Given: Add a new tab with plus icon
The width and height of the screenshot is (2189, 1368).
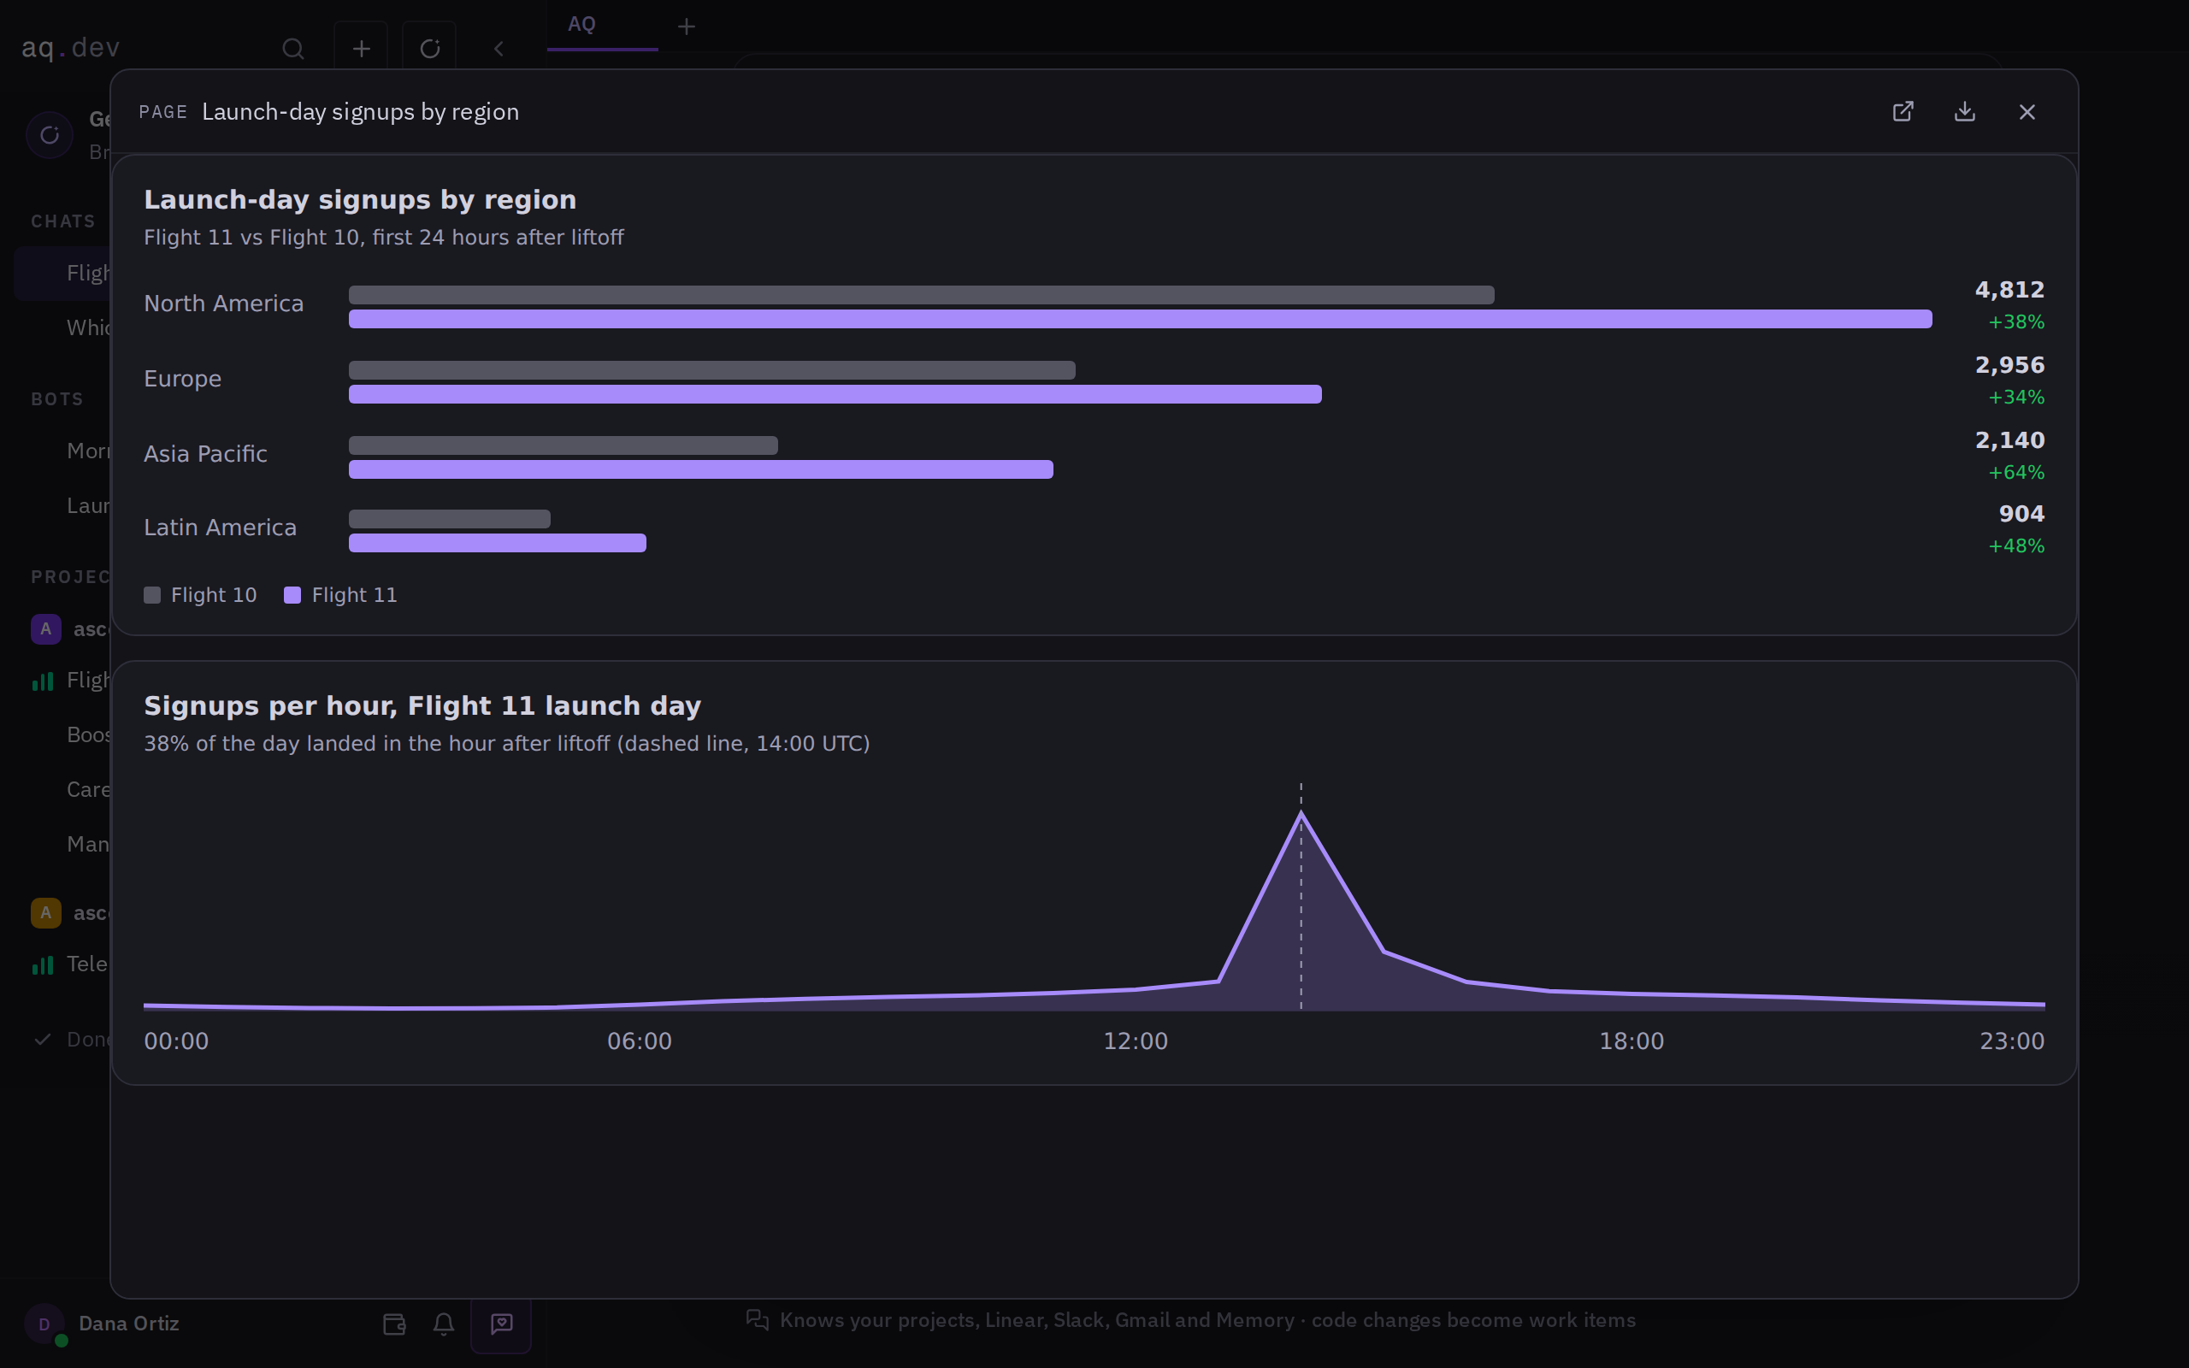Looking at the screenshot, I should click(687, 27).
